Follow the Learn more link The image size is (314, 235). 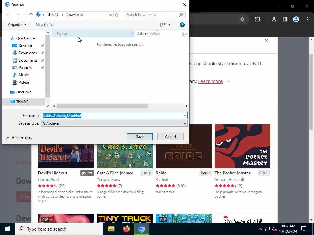click(x=210, y=81)
